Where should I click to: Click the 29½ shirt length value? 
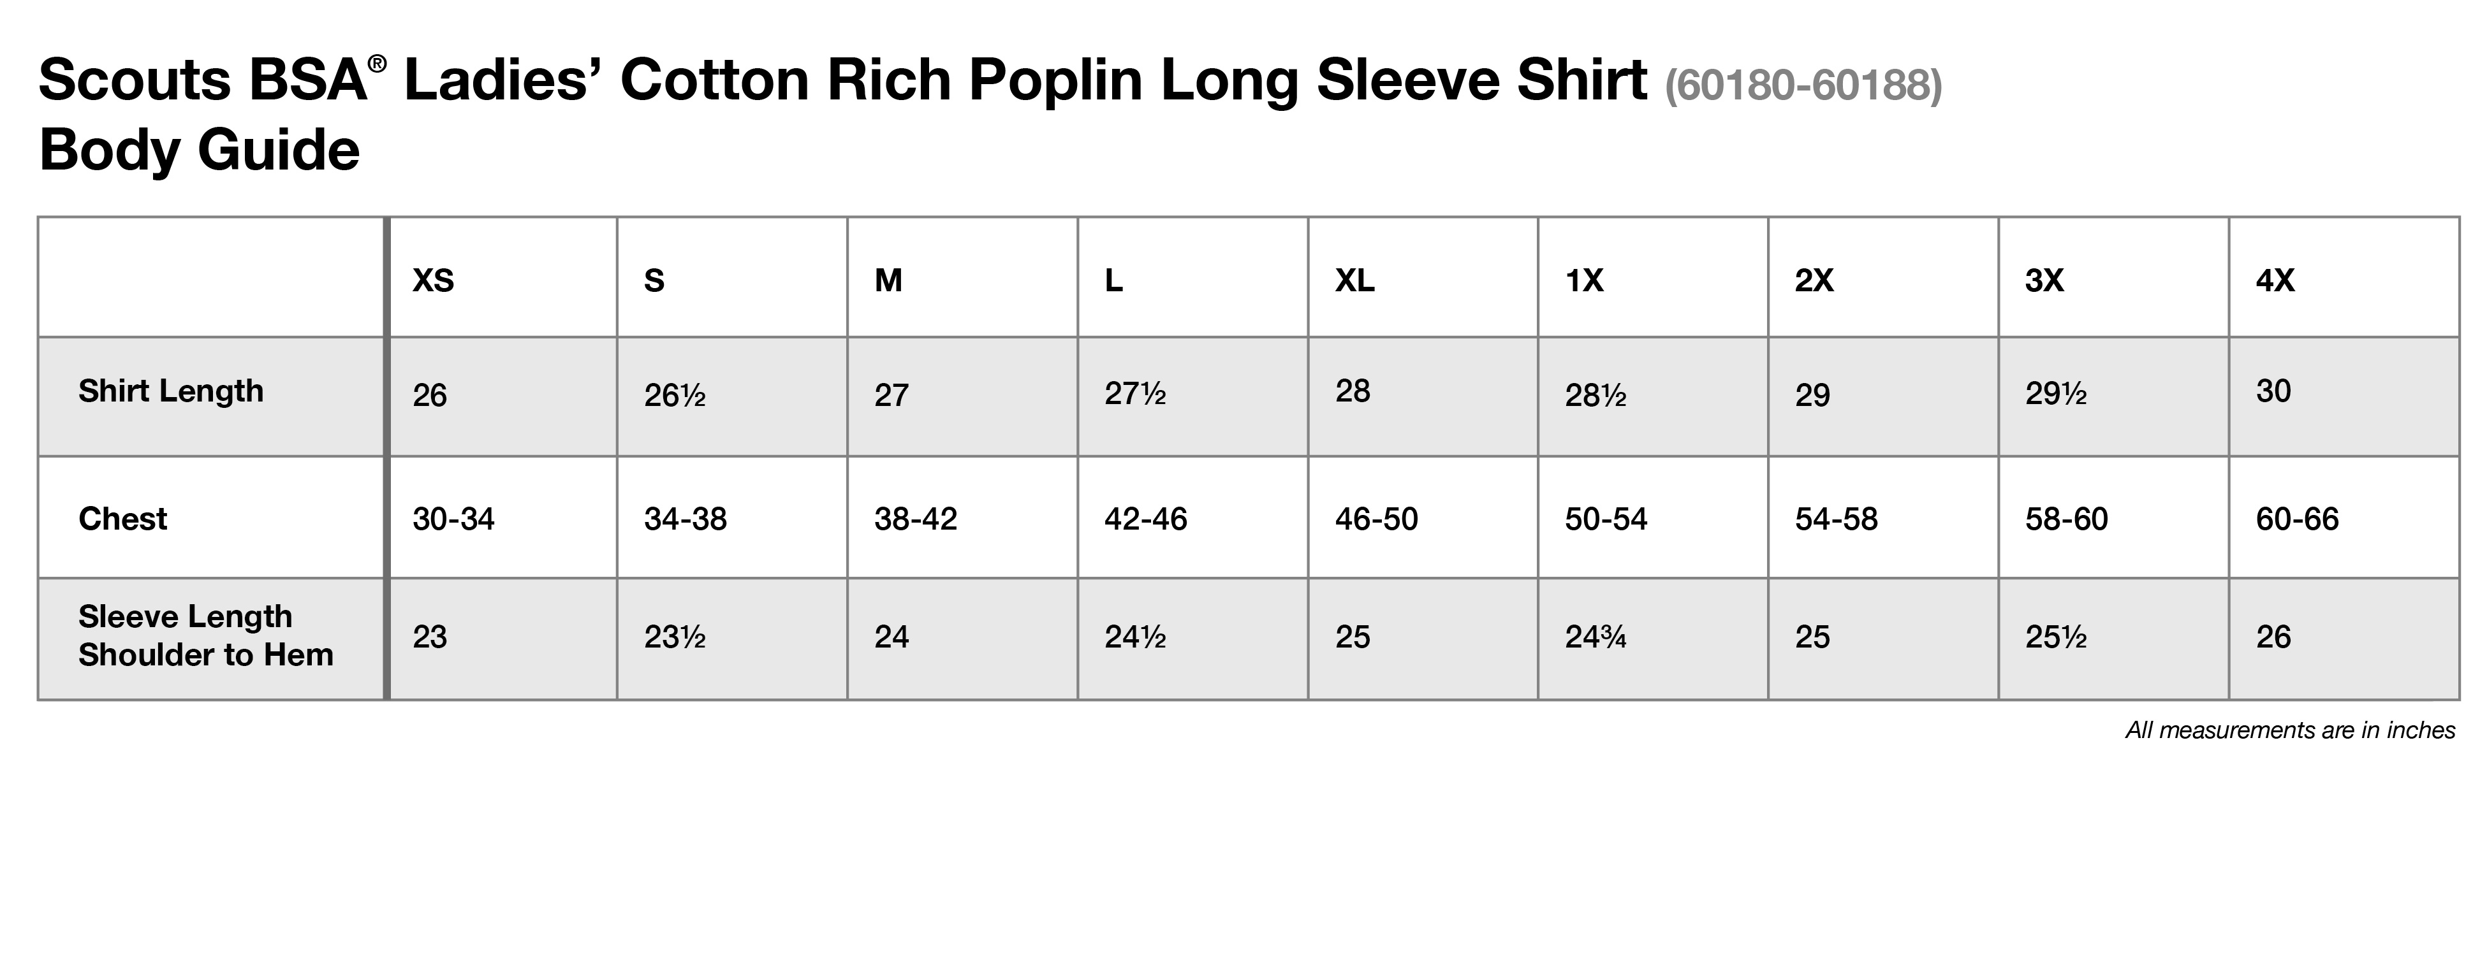click(2055, 395)
